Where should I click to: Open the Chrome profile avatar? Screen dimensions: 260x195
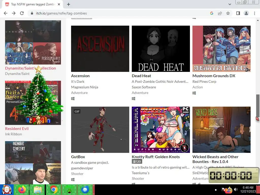[246, 13]
